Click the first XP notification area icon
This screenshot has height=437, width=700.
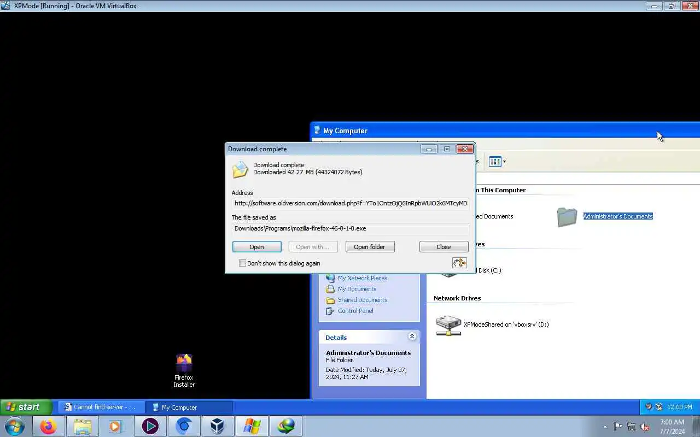[649, 407]
